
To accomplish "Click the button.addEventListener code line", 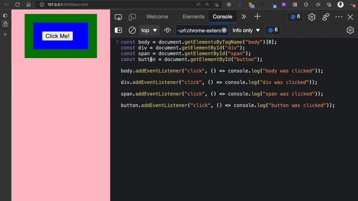I will (228, 106).
